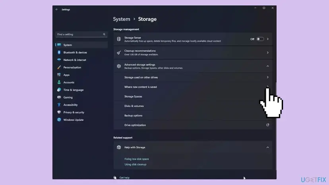Click the Cleanup recommendations broom icon
Image resolution: width=329 pixels, height=185 pixels.
pos(119,52)
